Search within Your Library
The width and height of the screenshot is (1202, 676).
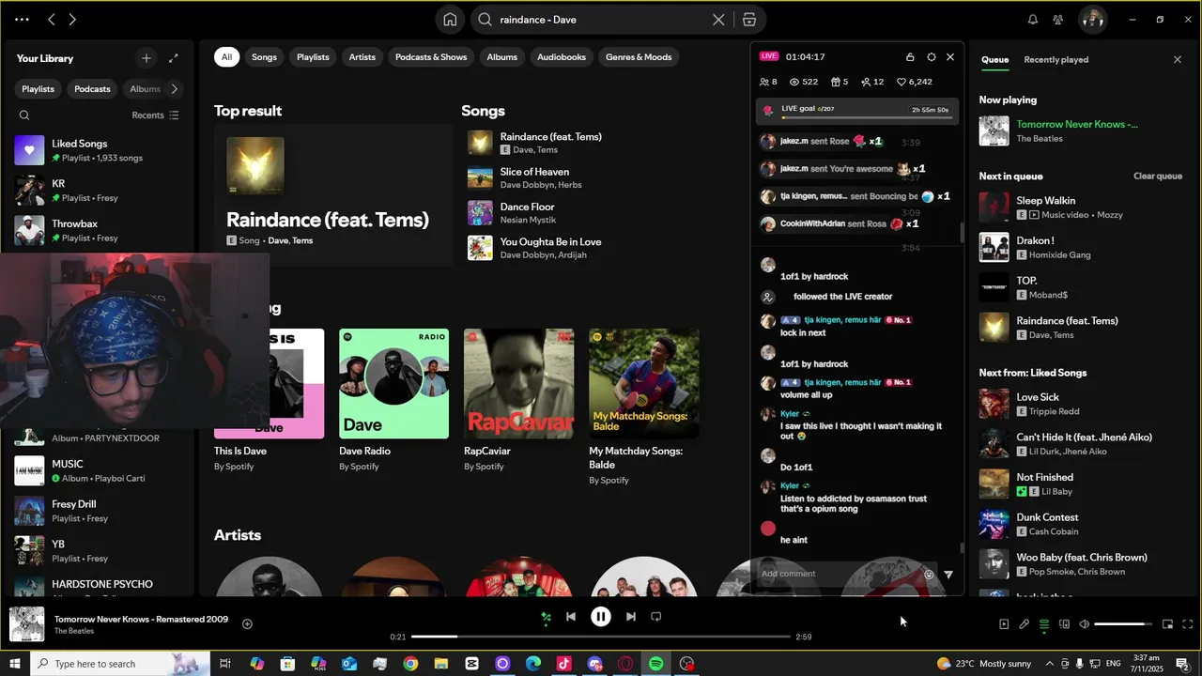tap(24, 115)
